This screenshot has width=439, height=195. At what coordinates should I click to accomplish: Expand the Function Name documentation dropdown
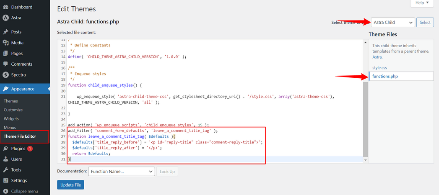click(x=121, y=171)
